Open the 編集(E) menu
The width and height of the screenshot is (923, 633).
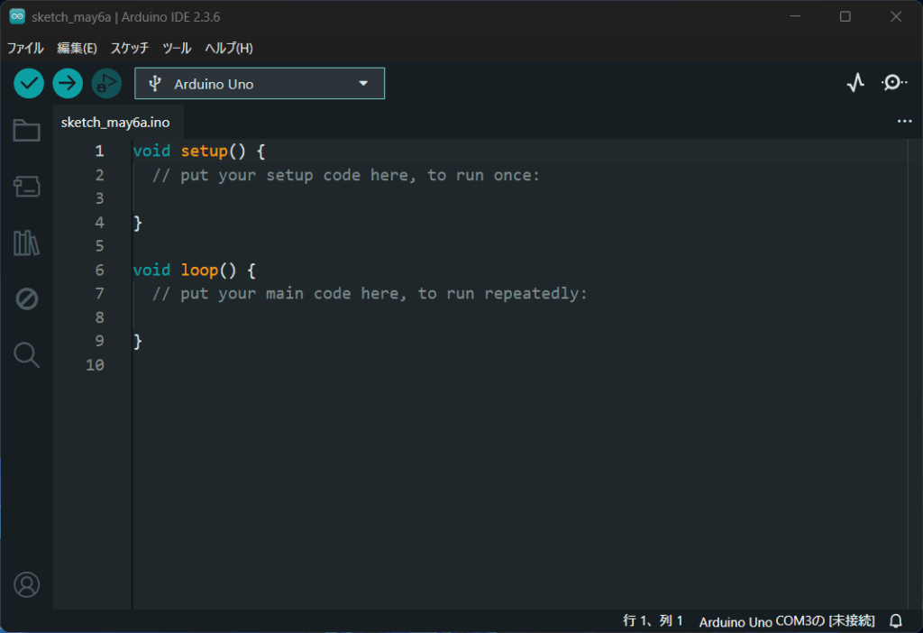tap(78, 49)
